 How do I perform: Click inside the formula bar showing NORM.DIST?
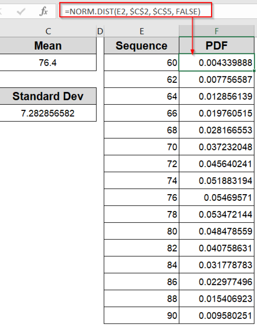click(134, 10)
